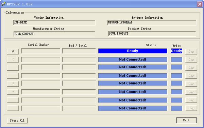Click the Ready status bar in first row

[x=133, y=51]
